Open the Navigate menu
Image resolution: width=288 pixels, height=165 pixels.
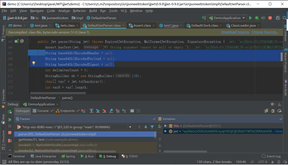click(37, 11)
